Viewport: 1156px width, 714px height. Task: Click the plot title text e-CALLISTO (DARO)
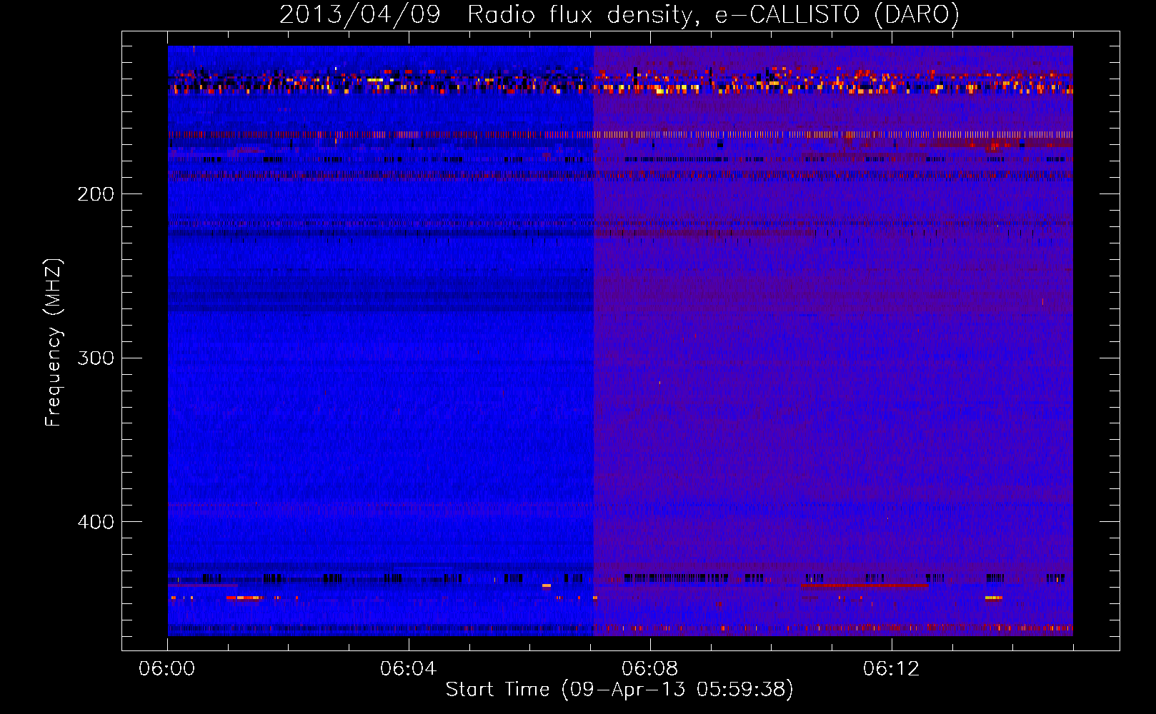(x=837, y=14)
